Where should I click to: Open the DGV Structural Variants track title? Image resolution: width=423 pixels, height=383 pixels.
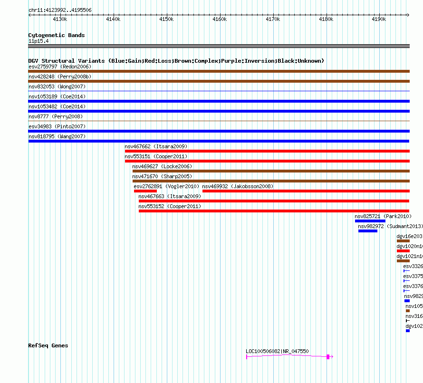176,61
